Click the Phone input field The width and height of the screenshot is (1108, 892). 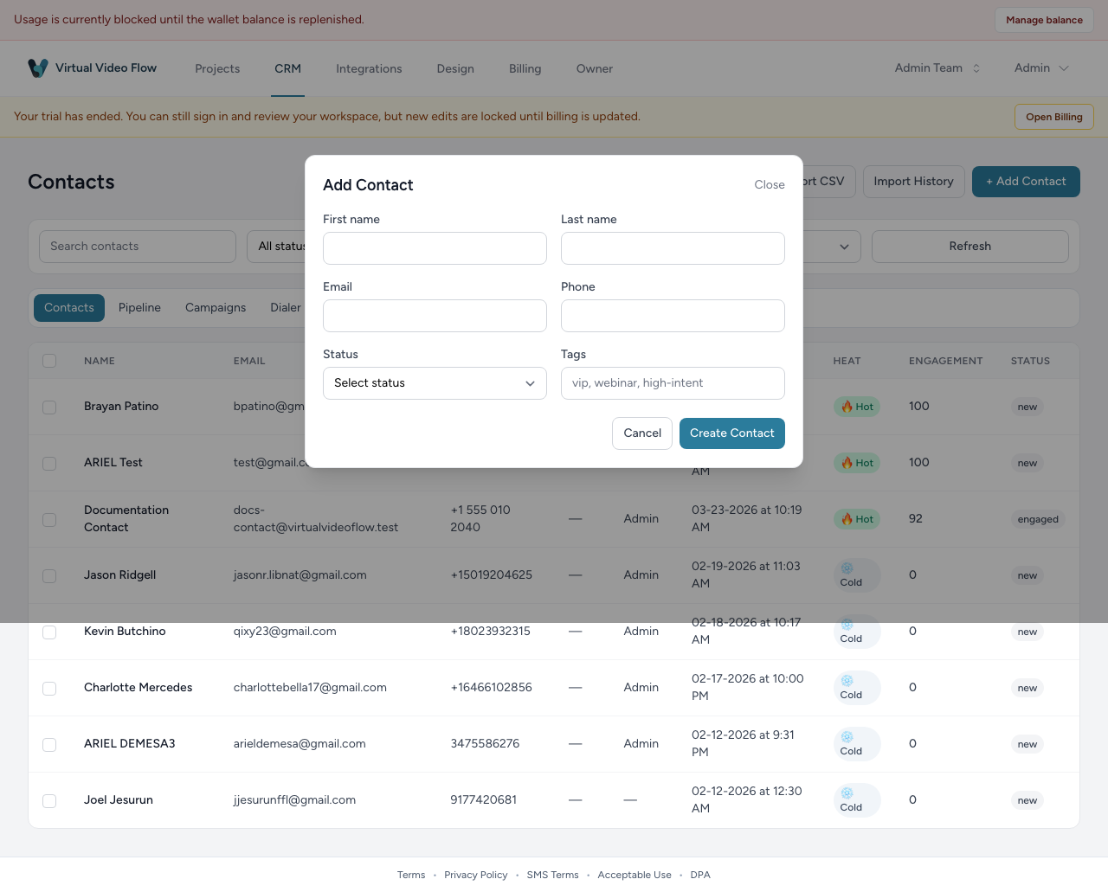click(673, 316)
